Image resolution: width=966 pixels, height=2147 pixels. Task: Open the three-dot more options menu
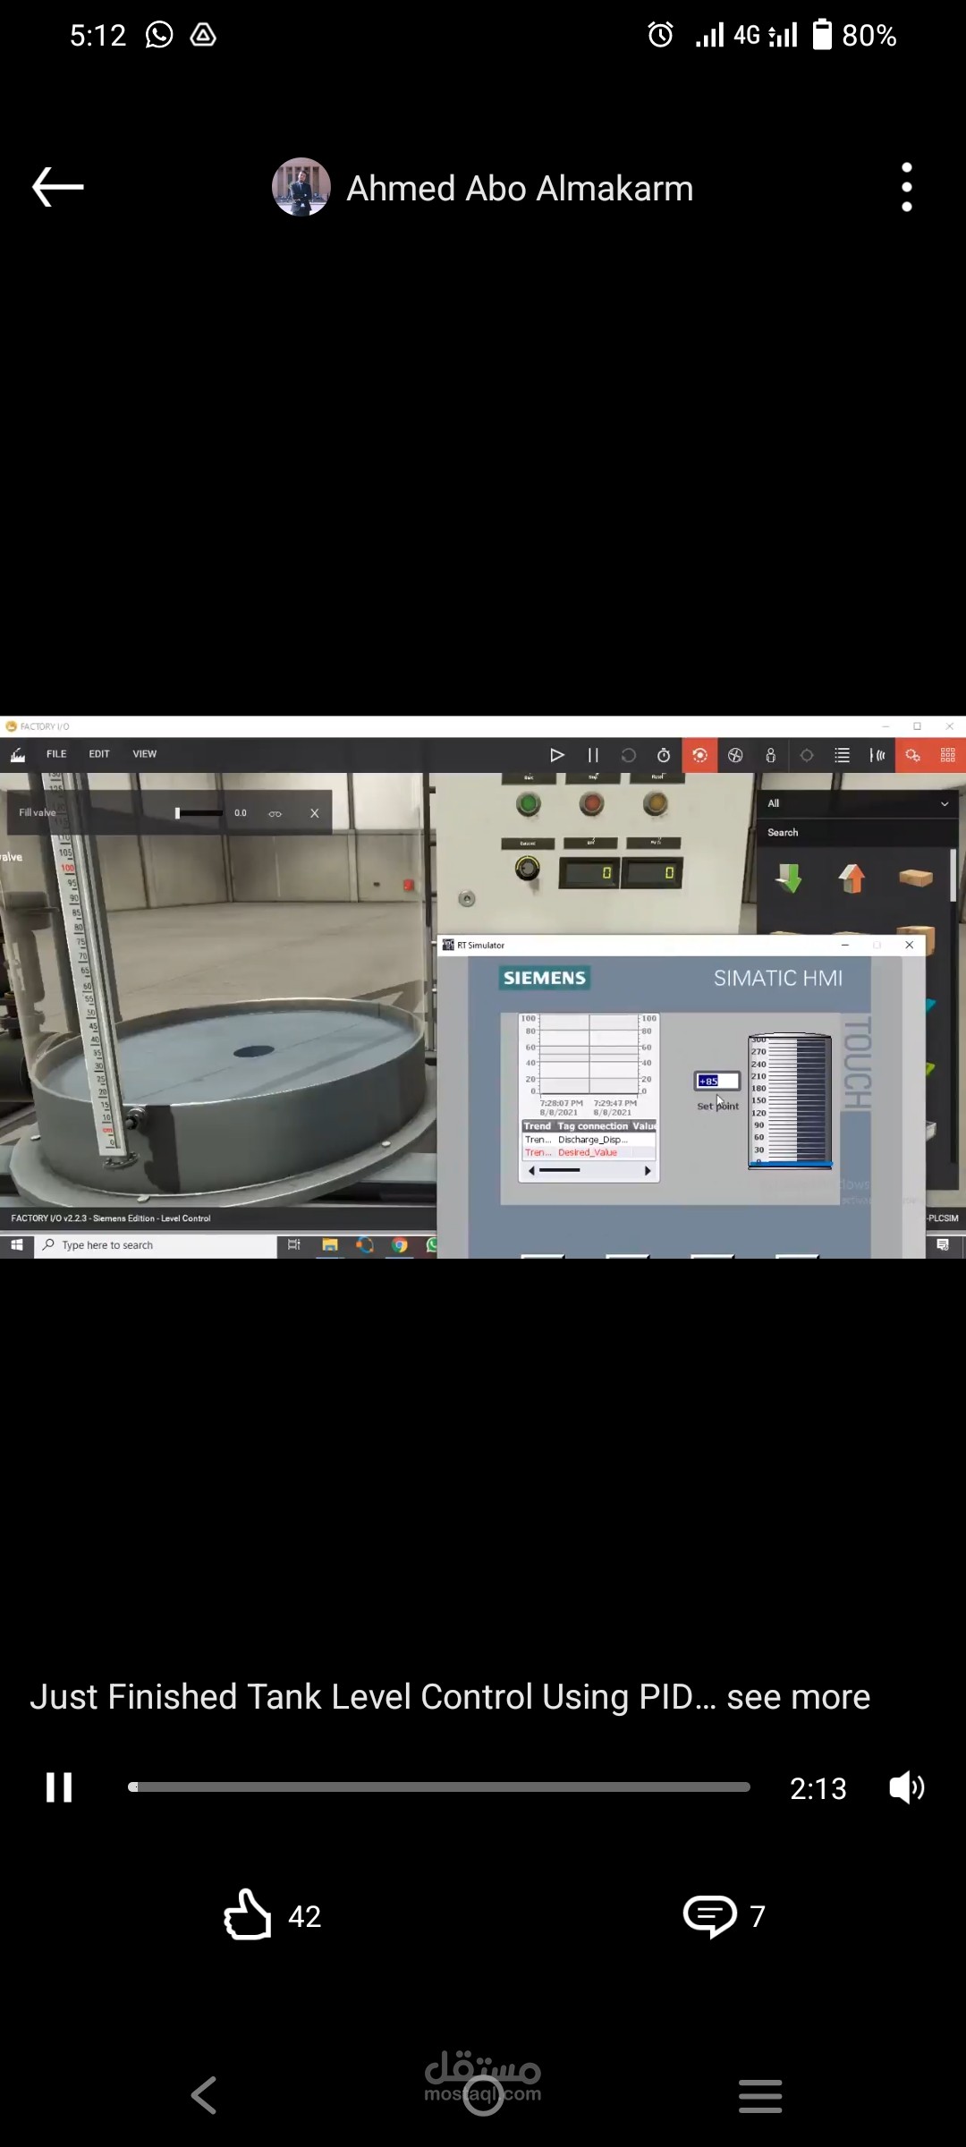[907, 187]
